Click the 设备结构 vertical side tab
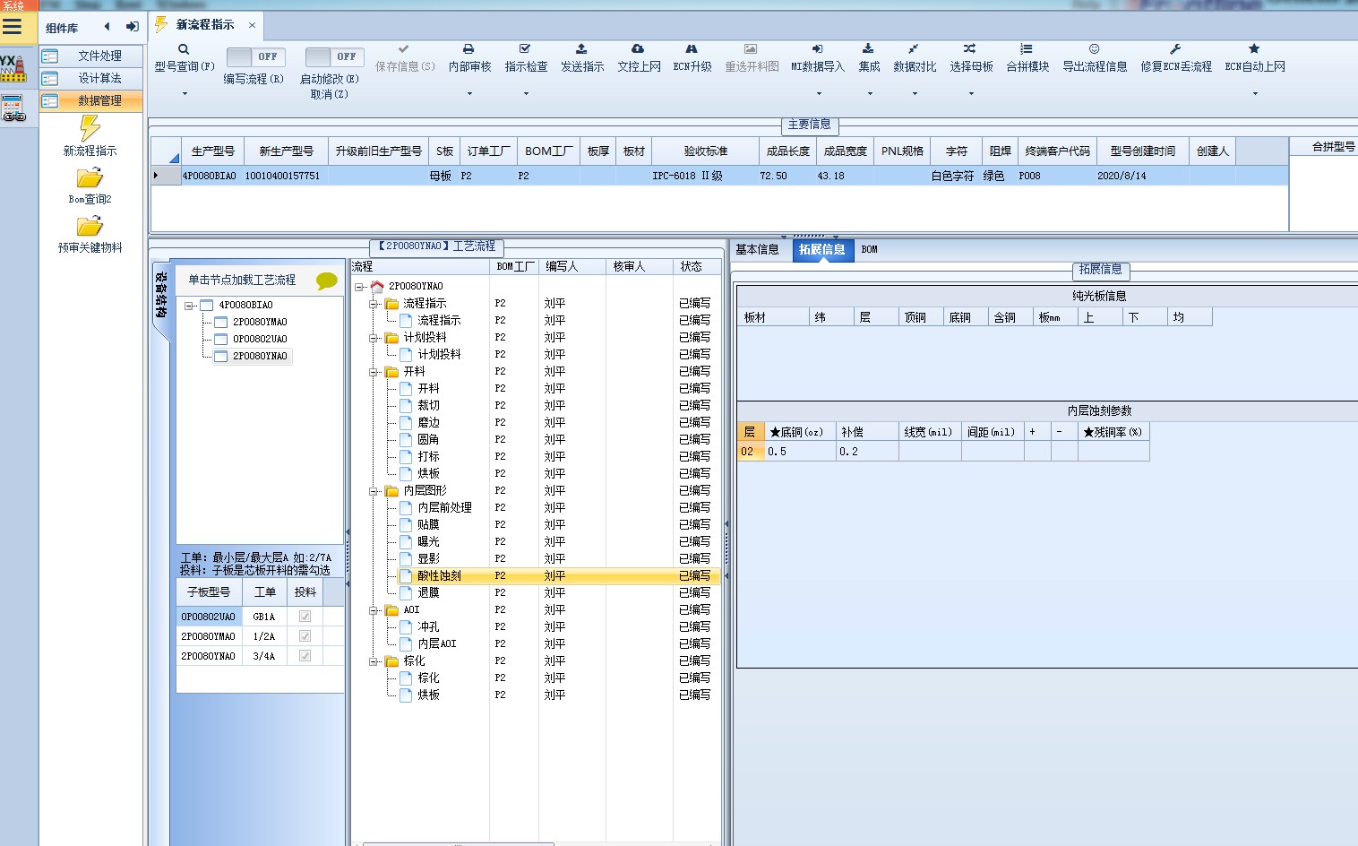Image resolution: width=1358 pixels, height=846 pixels. pos(160,296)
